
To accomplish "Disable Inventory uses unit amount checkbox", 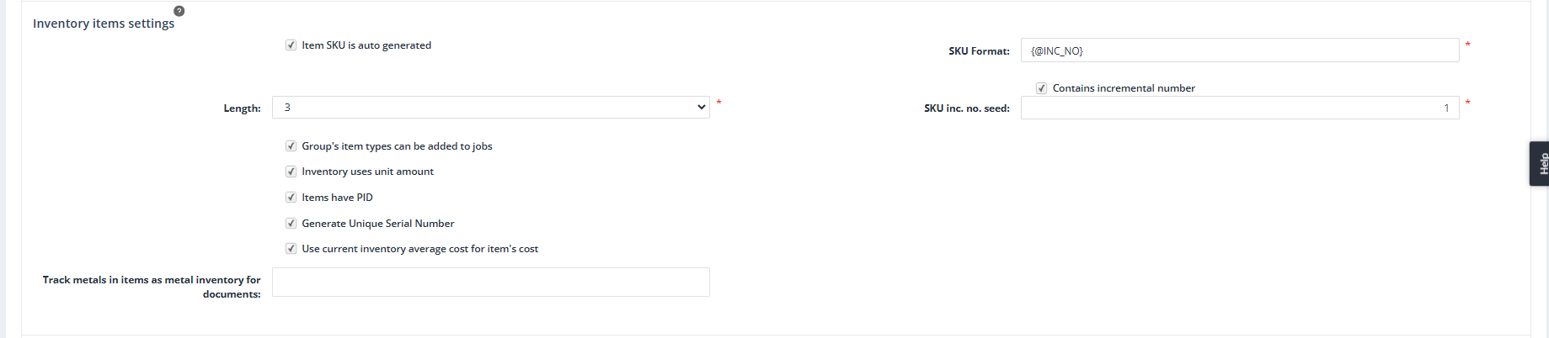I will point(291,172).
